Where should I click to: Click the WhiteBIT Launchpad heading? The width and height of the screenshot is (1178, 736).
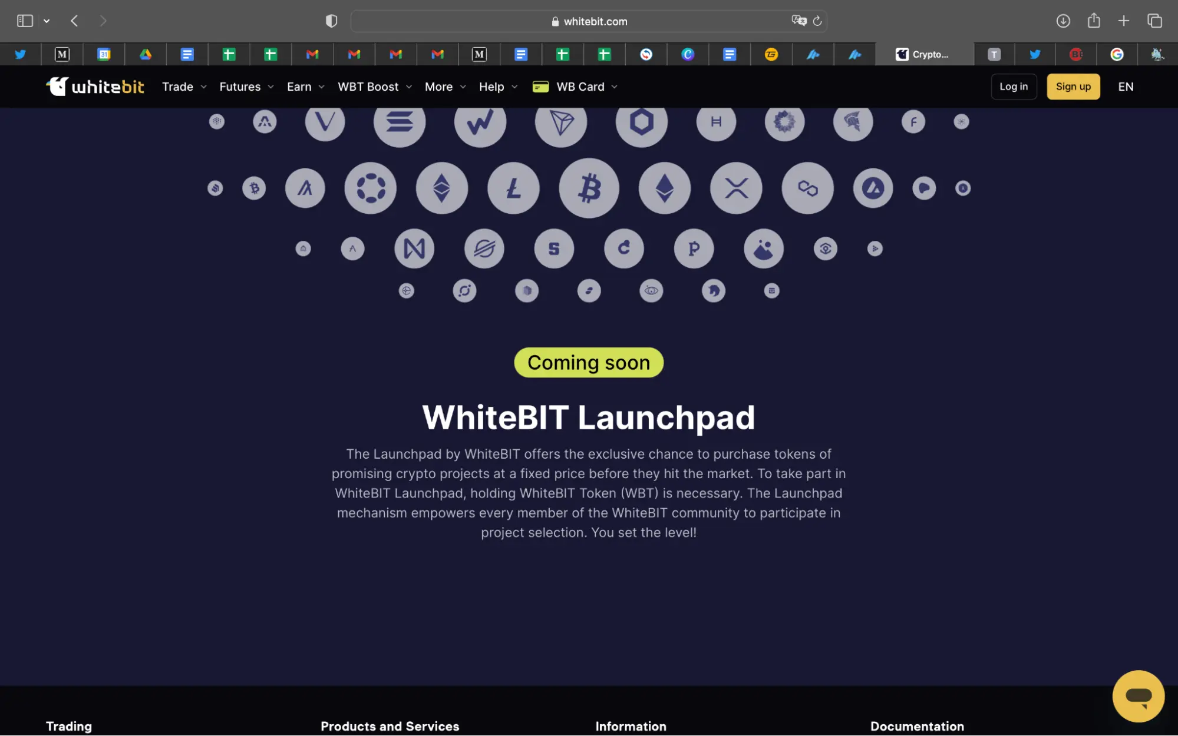(589, 417)
